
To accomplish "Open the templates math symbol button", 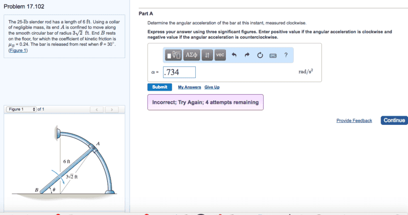I will [x=173, y=55].
